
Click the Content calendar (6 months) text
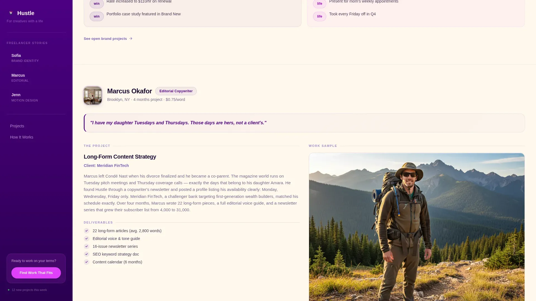(x=117, y=262)
